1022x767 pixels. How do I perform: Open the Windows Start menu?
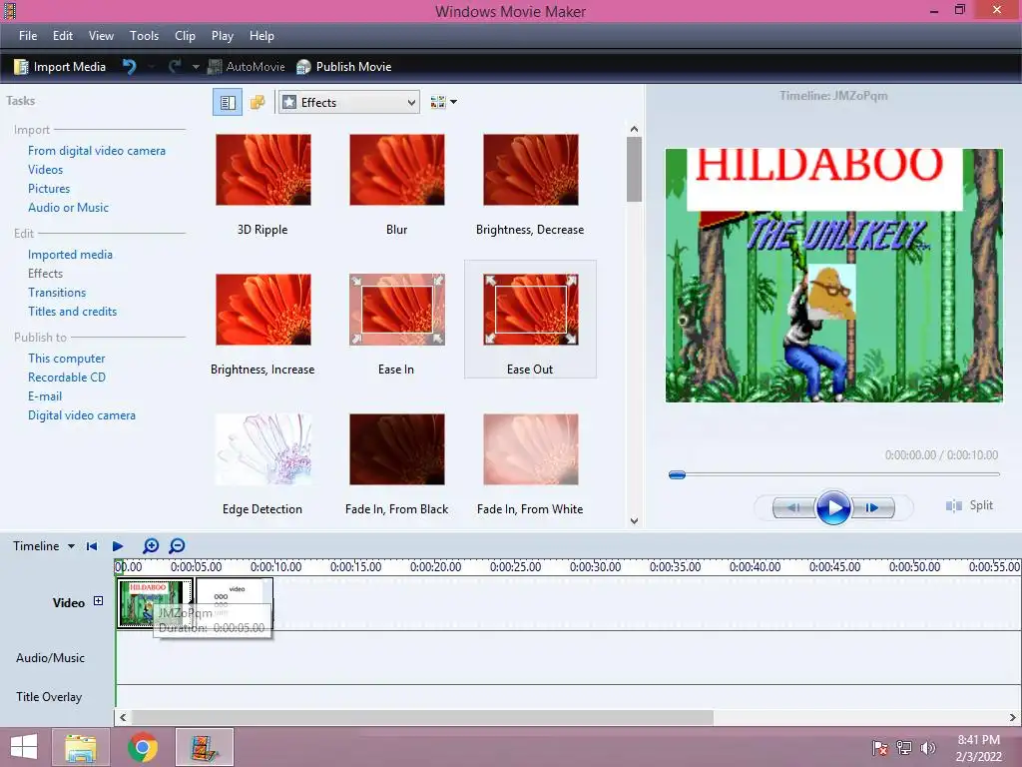coord(24,747)
